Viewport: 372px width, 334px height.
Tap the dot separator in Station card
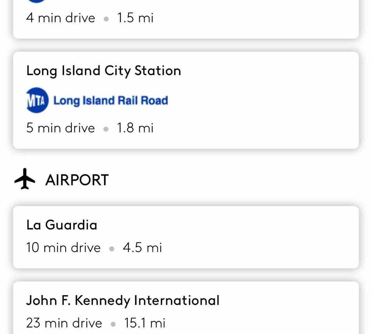click(106, 129)
